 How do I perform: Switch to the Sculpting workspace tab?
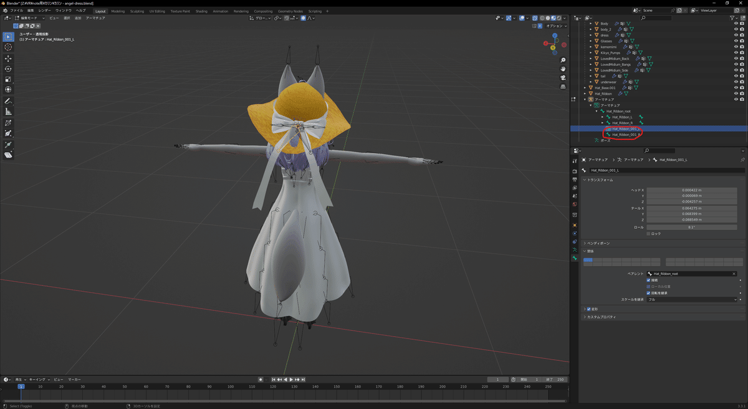[137, 11]
